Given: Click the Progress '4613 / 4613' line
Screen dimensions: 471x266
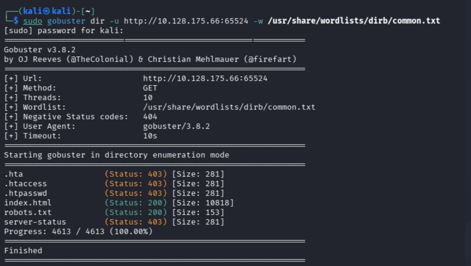Looking at the screenshot, I should click(x=78, y=232).
